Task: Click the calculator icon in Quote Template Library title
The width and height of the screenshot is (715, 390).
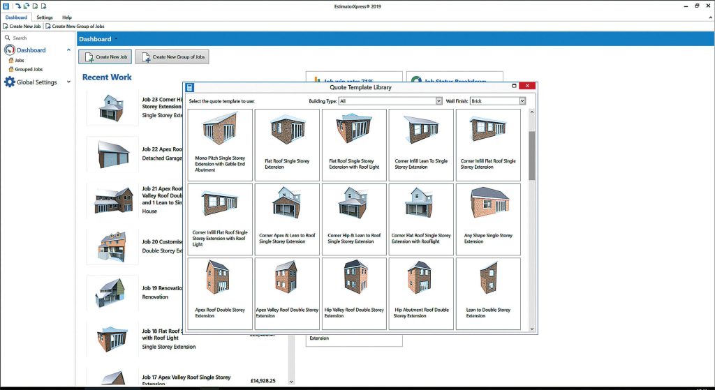Action: (x=190, y=87)
